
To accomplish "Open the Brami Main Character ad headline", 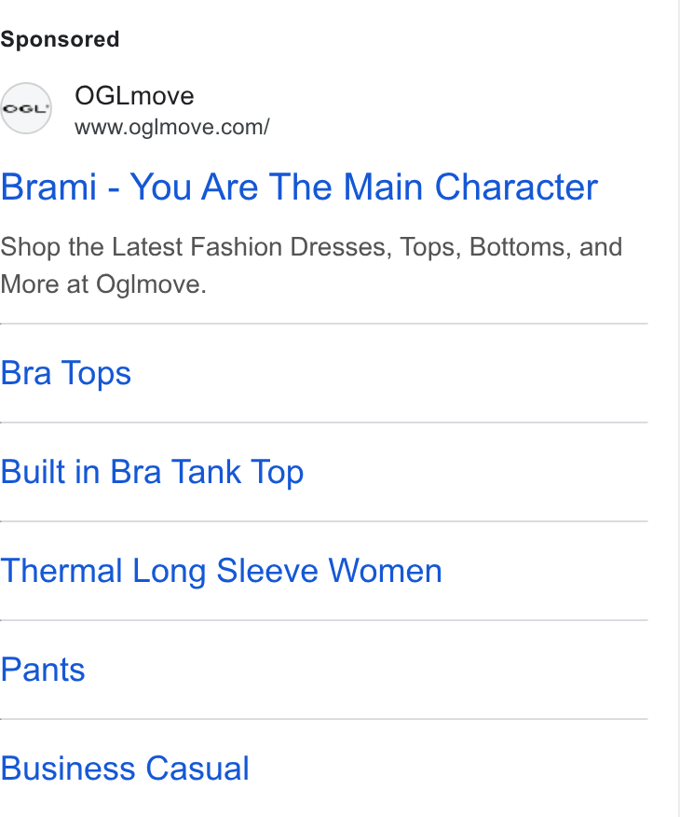I will coord(299,187).
